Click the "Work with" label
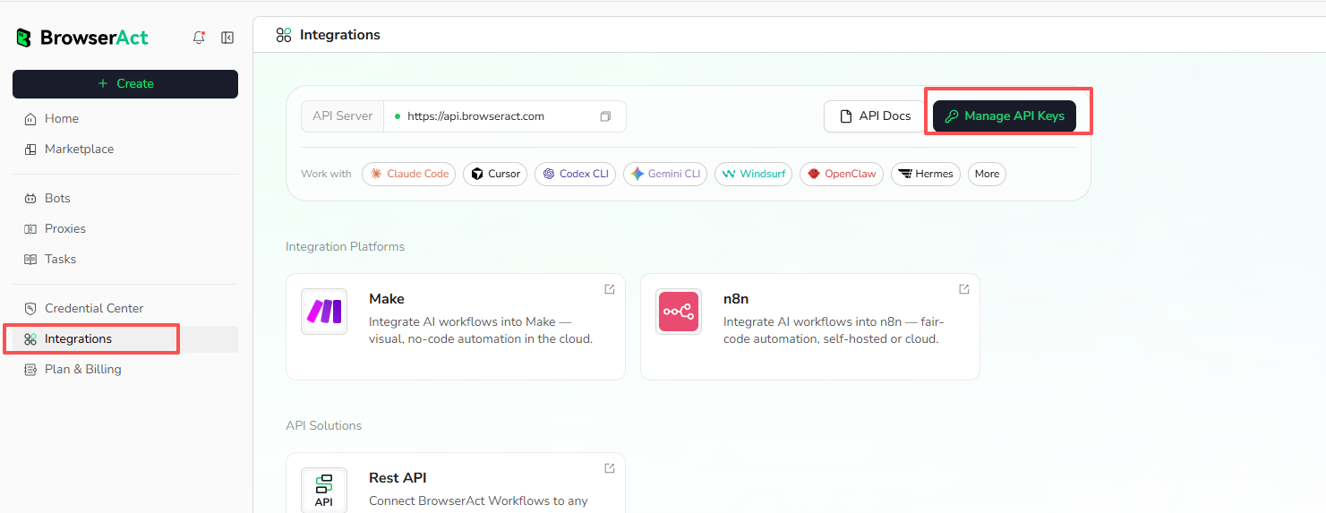Screen dimensions: 1326x513 327,174
